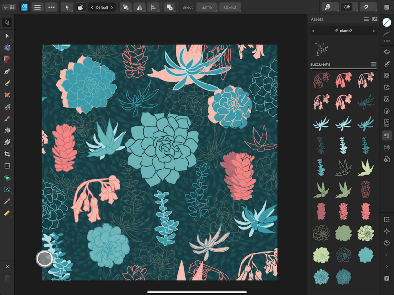Open the Brushes studio panel

387,63
